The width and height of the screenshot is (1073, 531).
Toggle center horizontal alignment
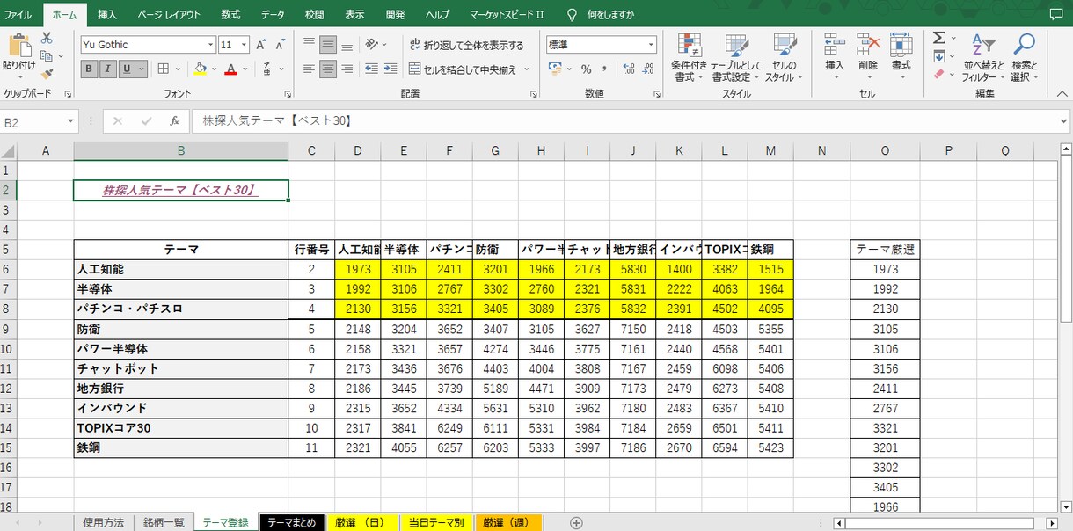click(x=327, y=69)
